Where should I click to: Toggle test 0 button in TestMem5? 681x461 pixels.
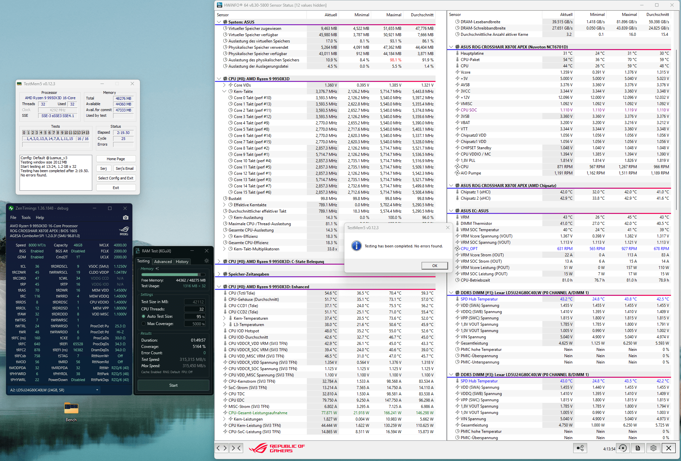tap(24, 133)
